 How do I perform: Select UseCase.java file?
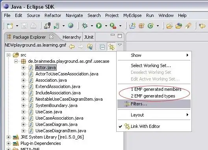click(x=49, y=112)
